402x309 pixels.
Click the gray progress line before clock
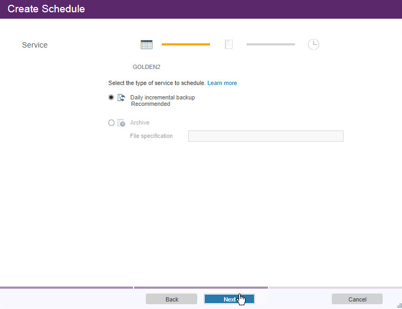click(270, 44)
